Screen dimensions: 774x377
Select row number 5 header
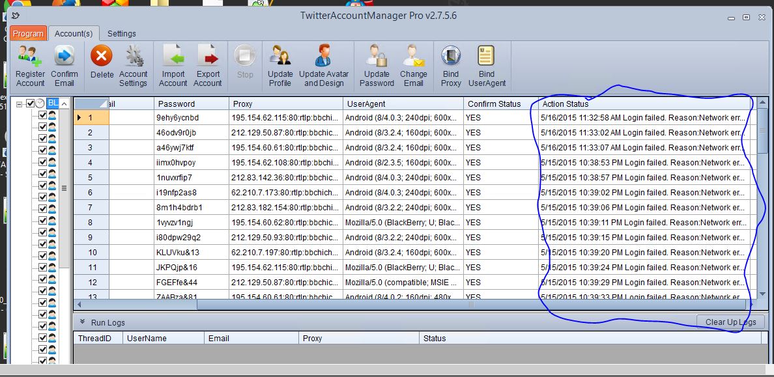pyautogui.click(x=91, y=178)
